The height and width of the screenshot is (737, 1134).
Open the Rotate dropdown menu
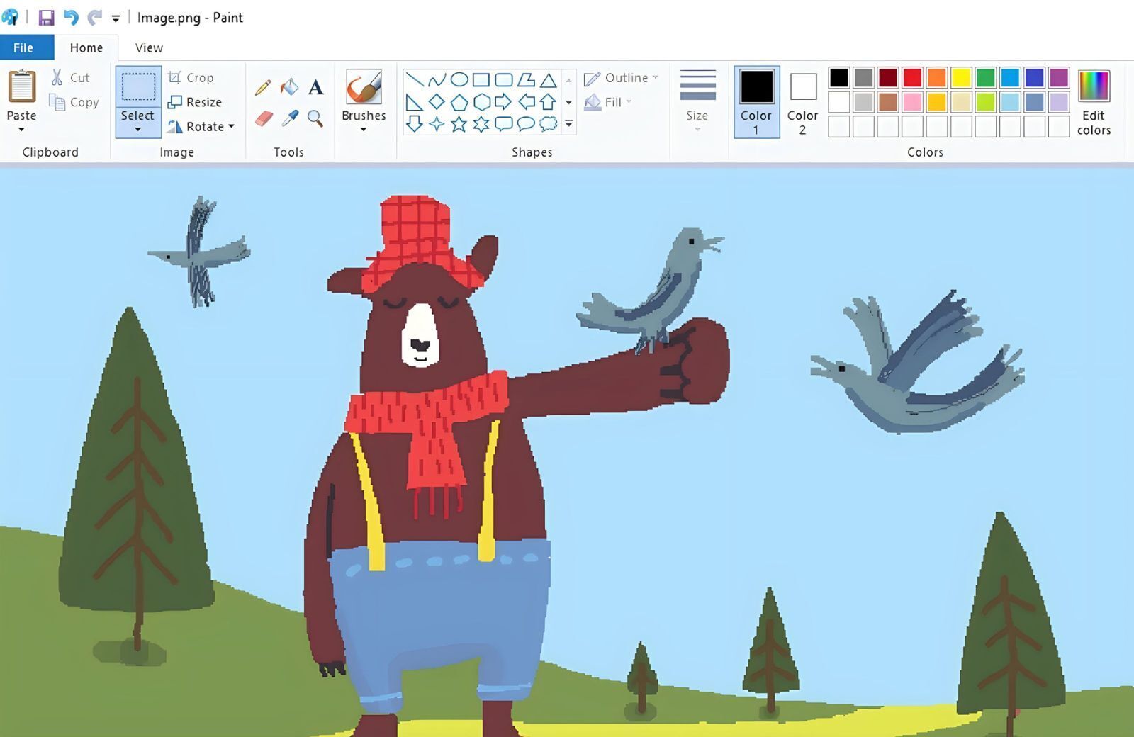tap(231, 126)
